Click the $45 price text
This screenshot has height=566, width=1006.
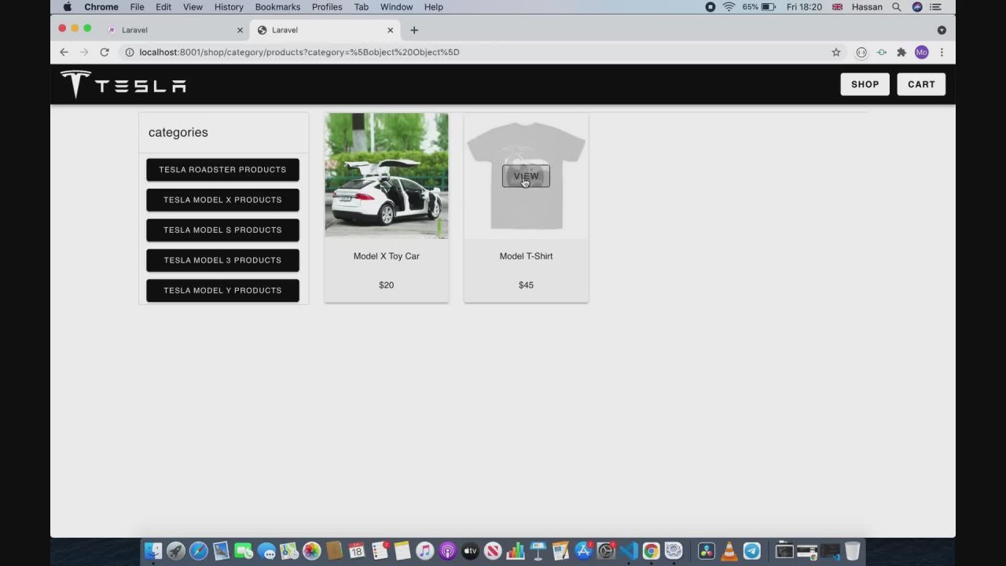(x=526, y=285)
